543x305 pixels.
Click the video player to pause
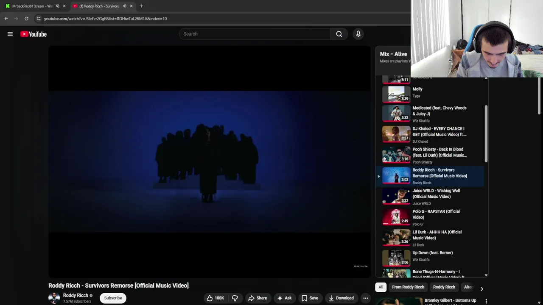click(209, 162)
